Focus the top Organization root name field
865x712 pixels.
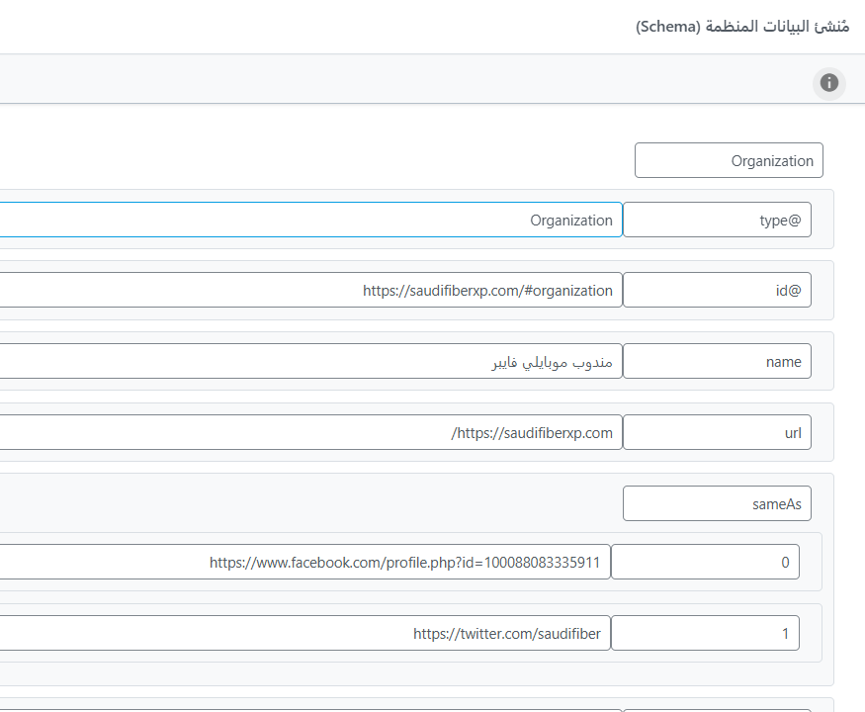tap(729, 160)
